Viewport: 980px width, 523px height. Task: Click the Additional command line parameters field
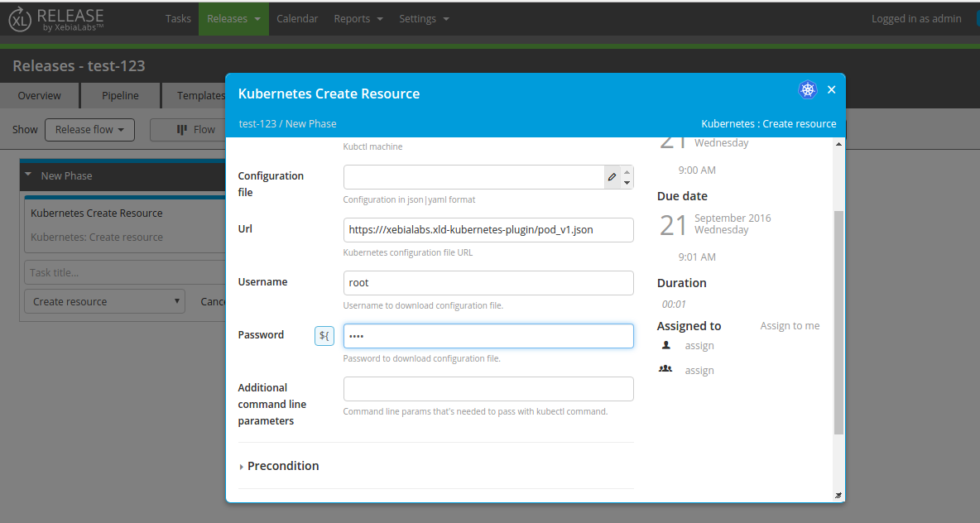tap(488, 389)
